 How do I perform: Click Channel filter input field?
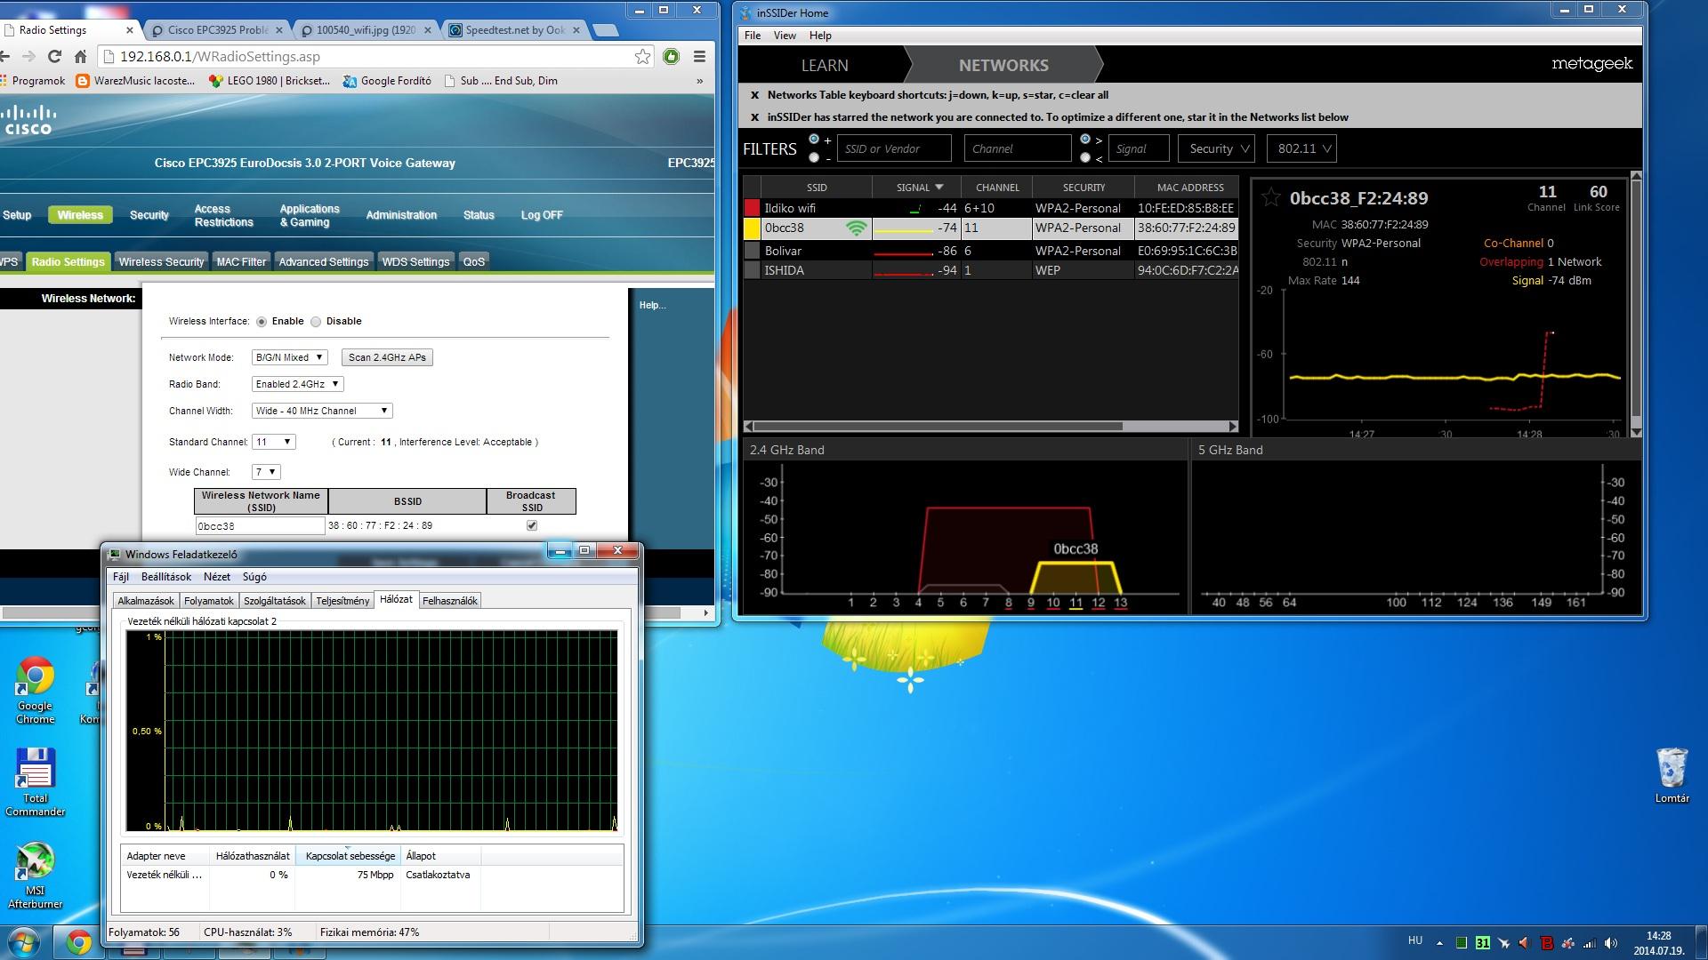(1018, 148)
